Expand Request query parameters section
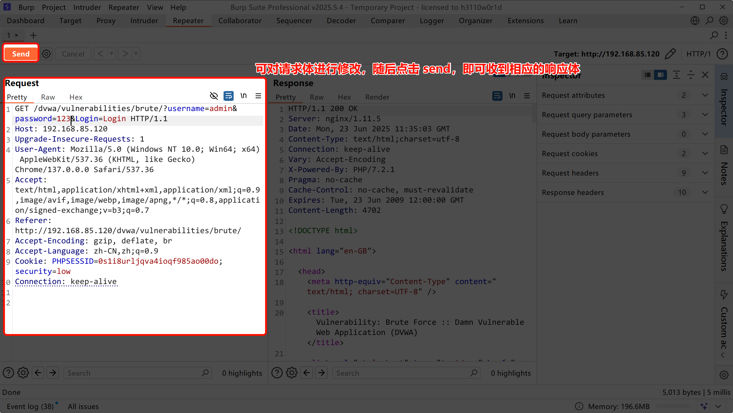This screenshot has width=733, height=413. (705, 115)
